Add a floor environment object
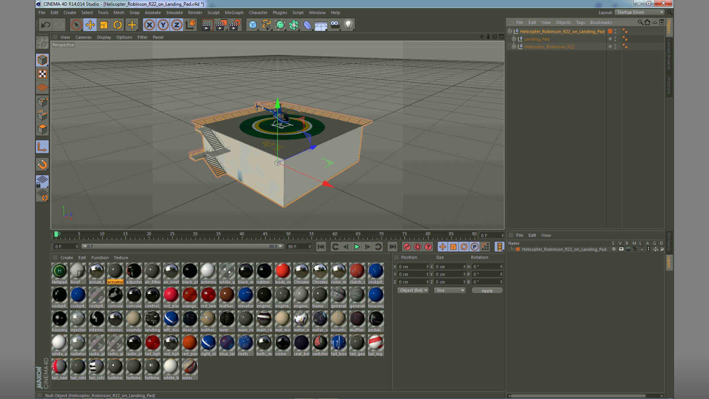Screen dimensions: 709x399 321,25
